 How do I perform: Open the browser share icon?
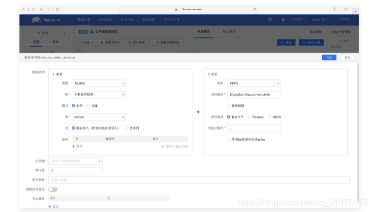pyautogui.click(x=334, y=10)
